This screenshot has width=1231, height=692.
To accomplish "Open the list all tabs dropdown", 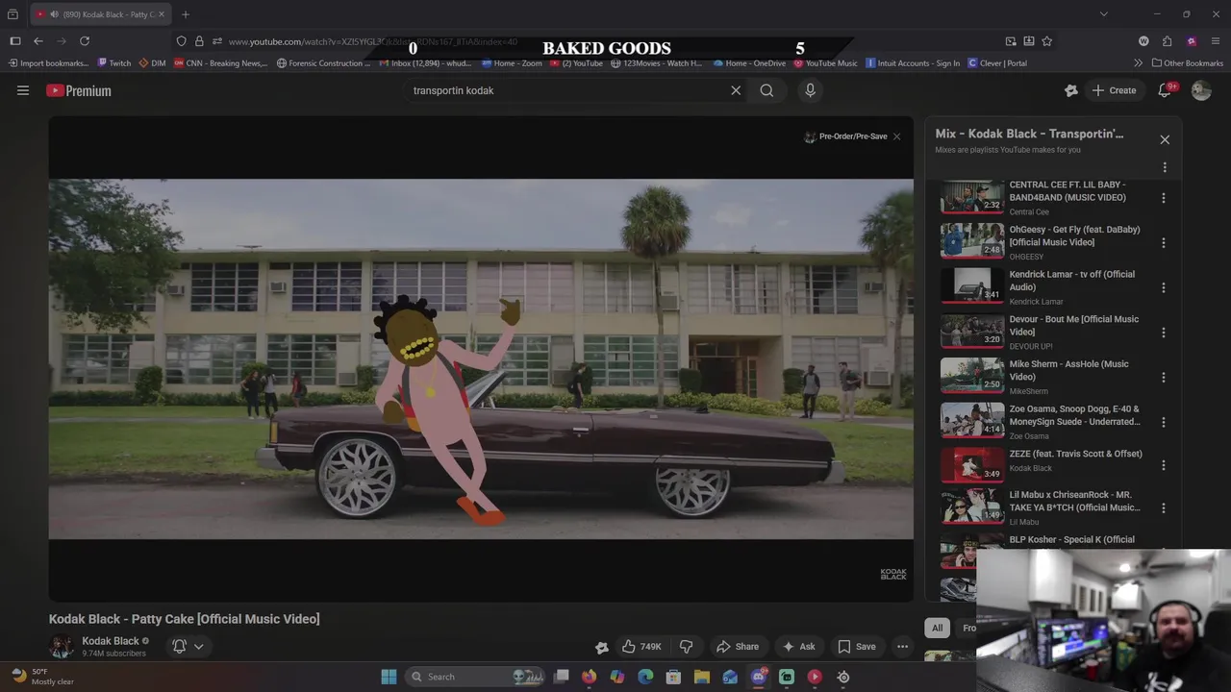I will pyautogui.click(x=1104, y=14).
